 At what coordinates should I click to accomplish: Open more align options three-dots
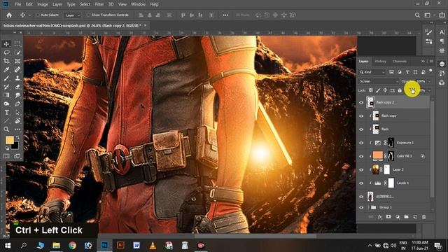[x=225, y=15]
